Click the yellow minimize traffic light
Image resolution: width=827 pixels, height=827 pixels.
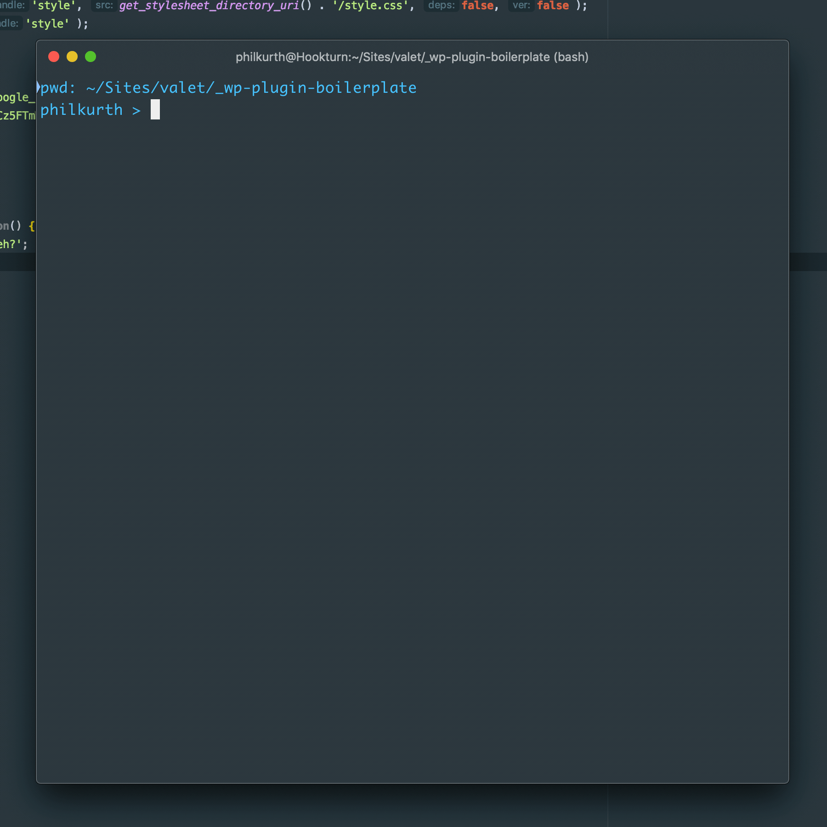[x=72, y=57]
